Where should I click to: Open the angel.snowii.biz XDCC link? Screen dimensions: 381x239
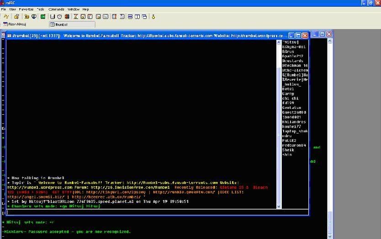coord(36,197)
